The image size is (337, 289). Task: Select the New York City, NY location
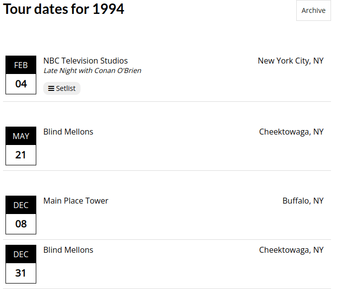[290, 61]
